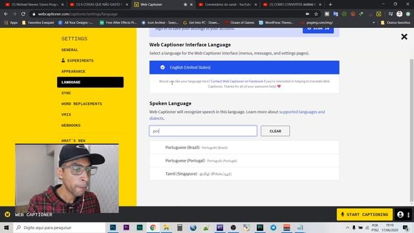The image size is (414, 233).
Task: Open WORD REPLACEMENTS settings
Action: pos(82,104)
